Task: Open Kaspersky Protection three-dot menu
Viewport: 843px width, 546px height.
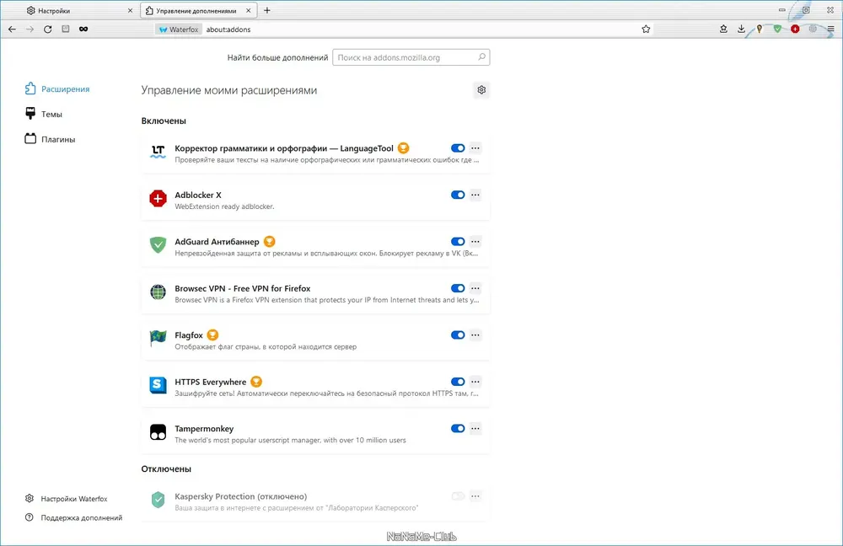Action: 475,496
